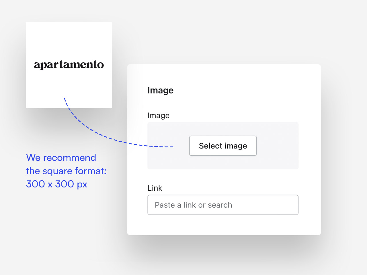Click the end of dashed arrow near button

[x=171, y=147]
